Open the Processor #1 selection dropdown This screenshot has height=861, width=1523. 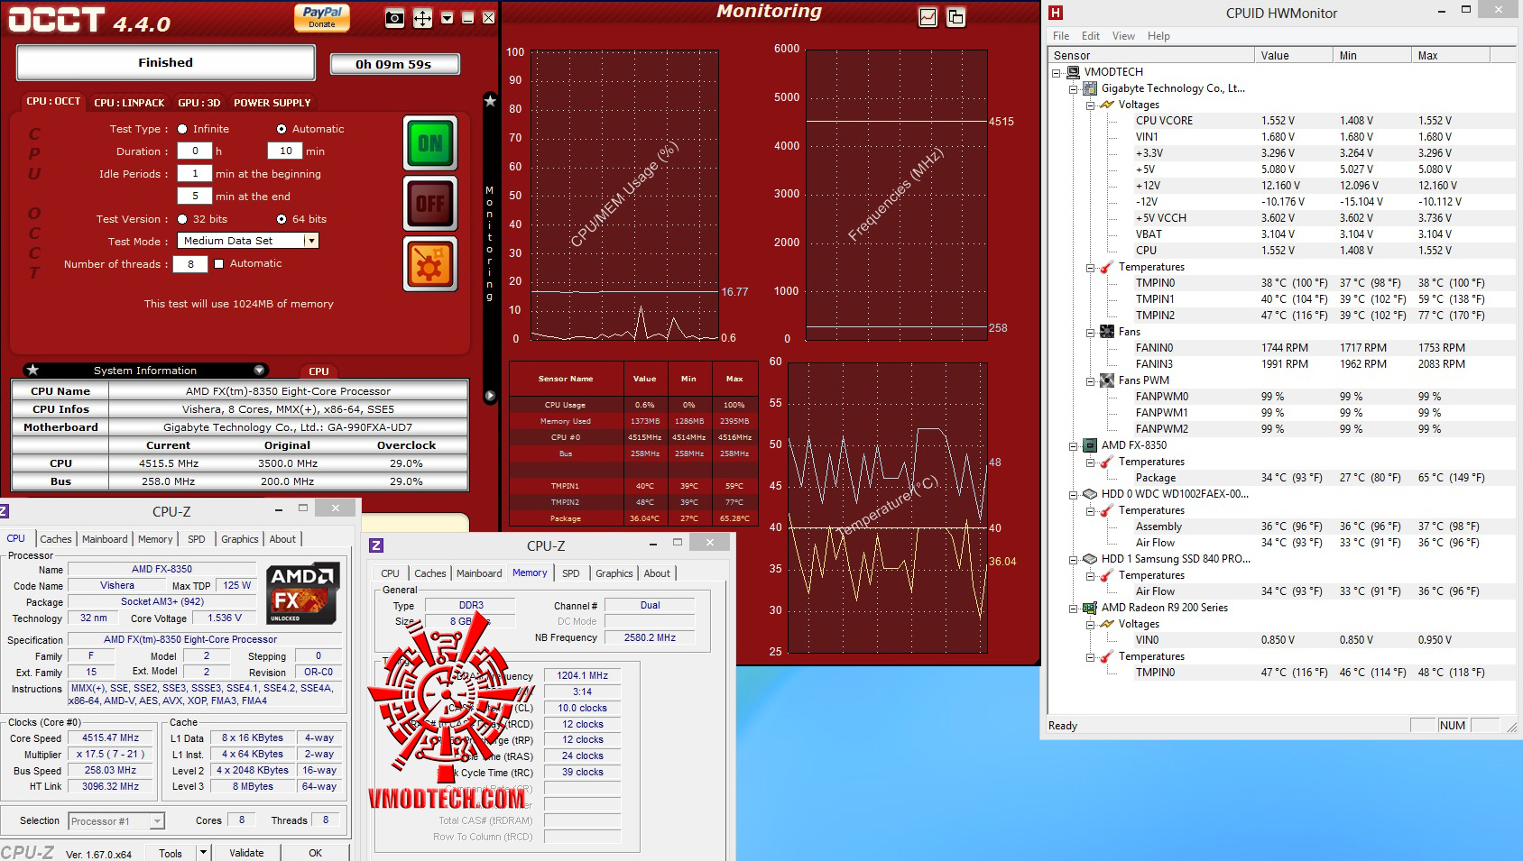(x=158, y=821)
